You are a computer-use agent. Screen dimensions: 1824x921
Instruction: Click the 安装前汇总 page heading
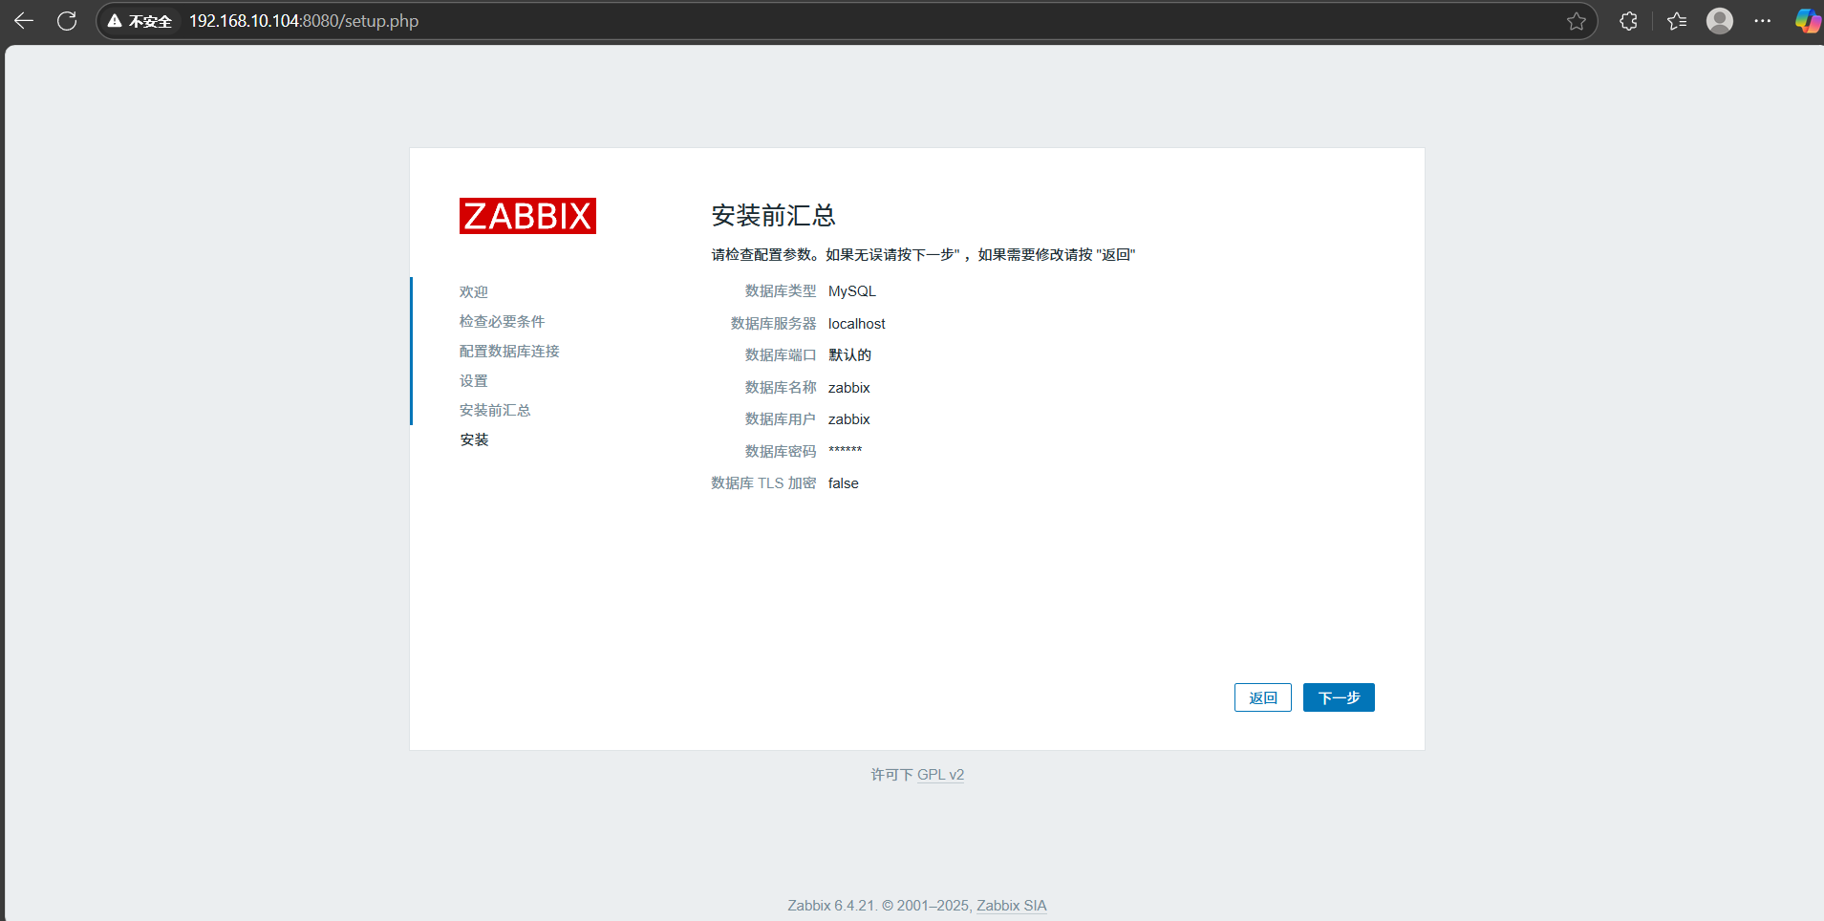tap(774, 216)
